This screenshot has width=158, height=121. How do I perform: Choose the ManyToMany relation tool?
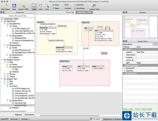click(x=80, y=8)
